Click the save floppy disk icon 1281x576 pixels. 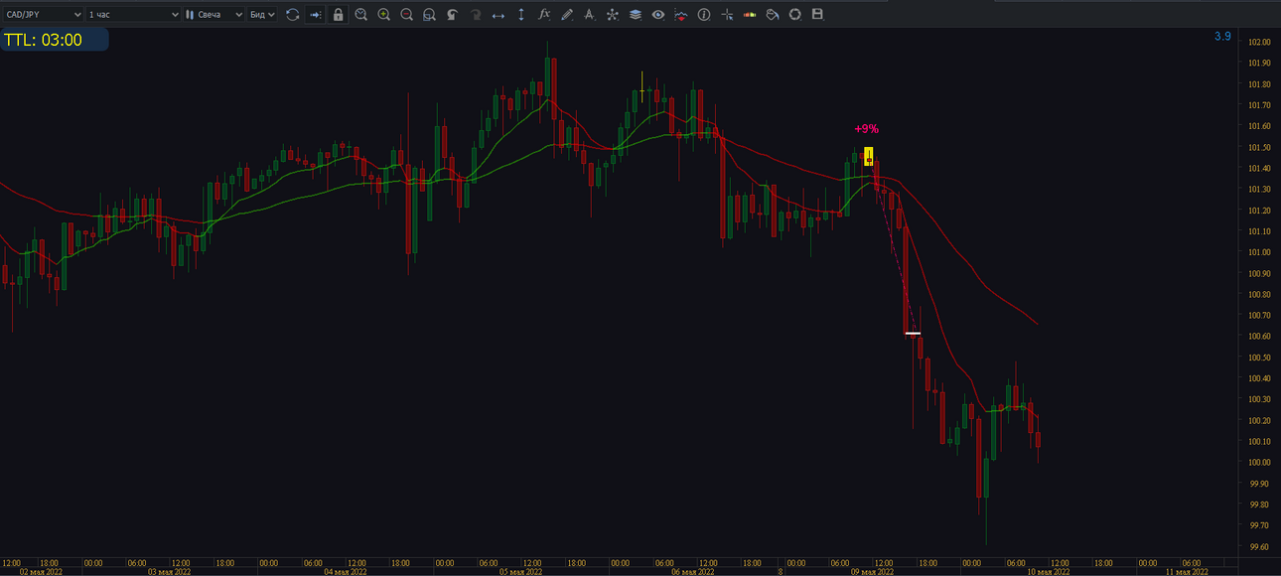pos(818,15)
